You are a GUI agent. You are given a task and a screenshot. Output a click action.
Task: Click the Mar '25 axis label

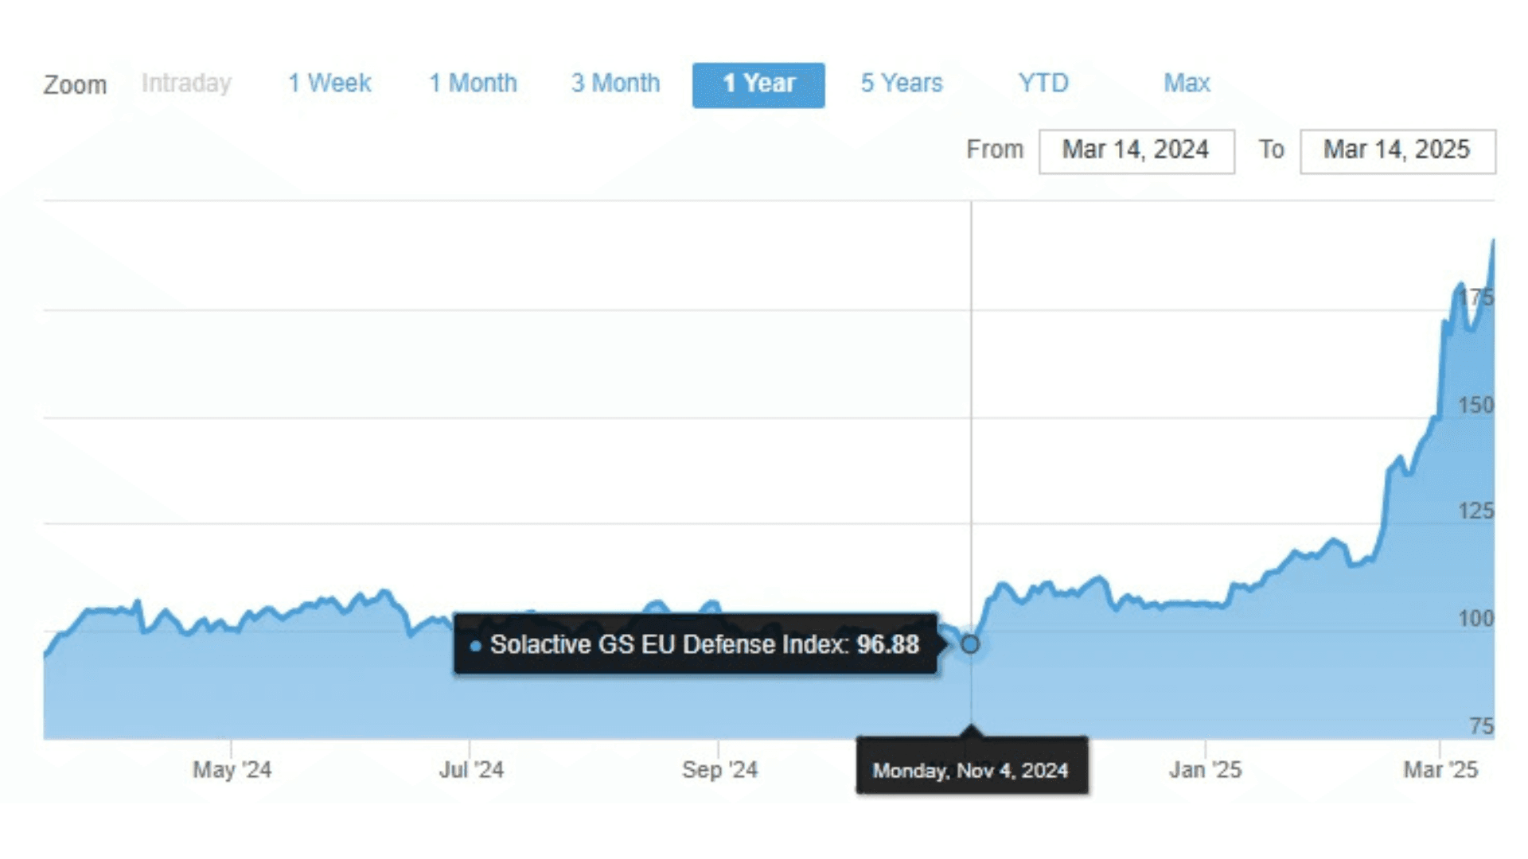pos(1440,770)
